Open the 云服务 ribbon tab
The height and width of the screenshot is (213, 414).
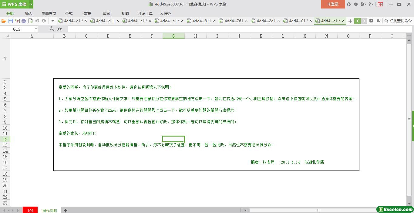click(165, 13)
